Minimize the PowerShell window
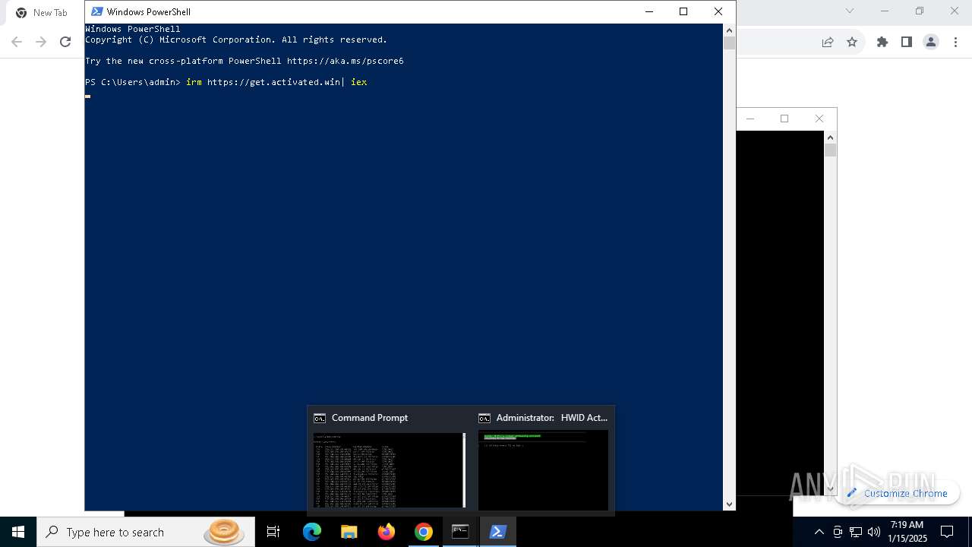Image resolution: width=972 pixels, height=547 pixels. point(649,11)
